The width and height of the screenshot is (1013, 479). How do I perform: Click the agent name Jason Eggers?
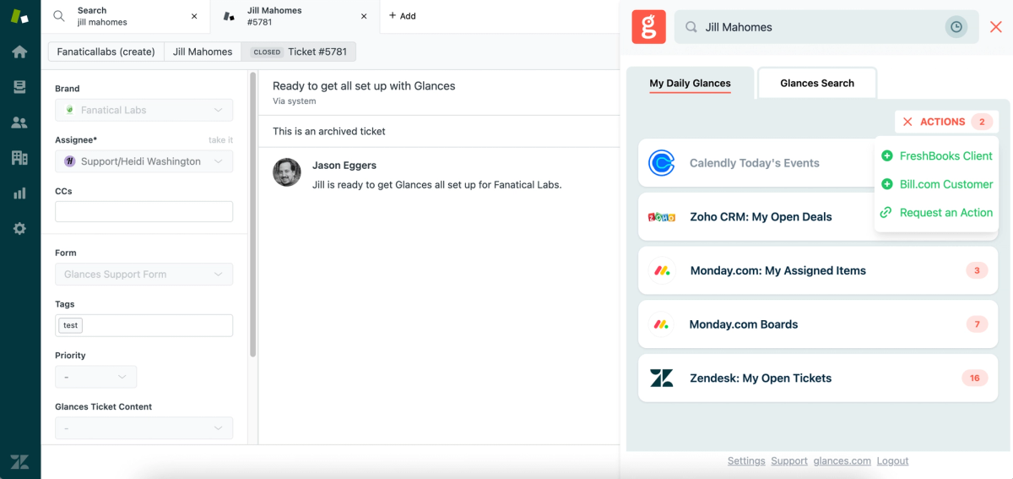pyautogui.click(x=344, y=166)
